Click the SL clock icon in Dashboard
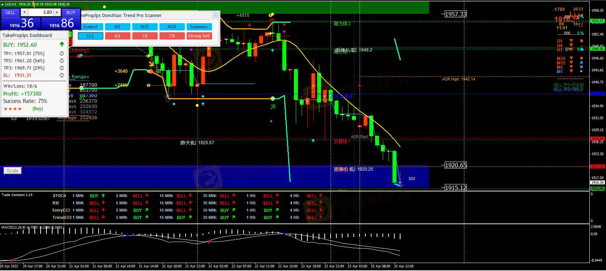This screenshot has height=271, width=606. pyautogui.click(x=62, y=75)
